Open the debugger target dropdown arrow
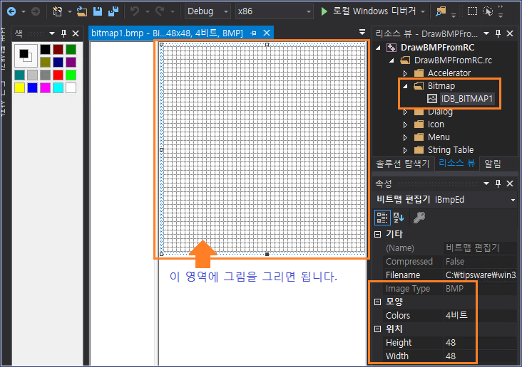522x367 pixels. (423, 11)
